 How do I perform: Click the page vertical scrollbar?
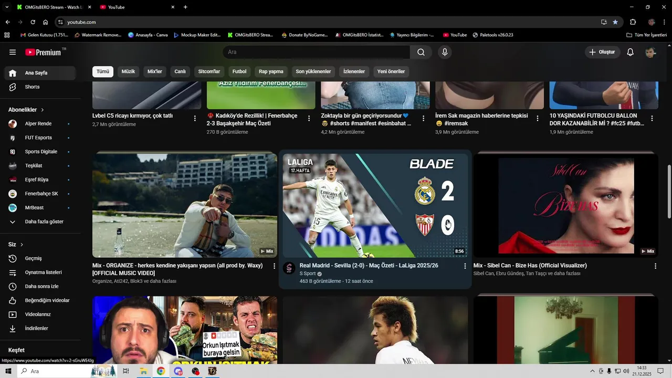coord(669,192)
